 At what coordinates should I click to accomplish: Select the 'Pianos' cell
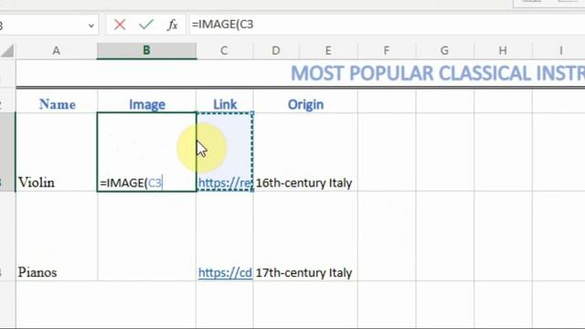(x=57, y=237)
